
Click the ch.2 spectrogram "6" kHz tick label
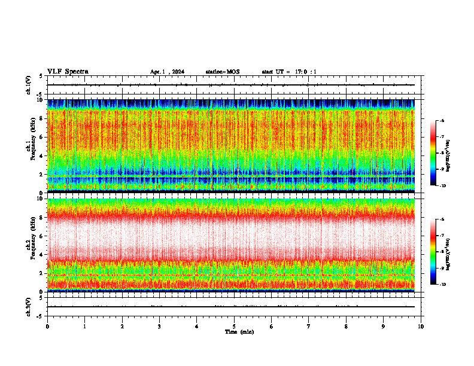pyautogui.click(x=41, y=236)
